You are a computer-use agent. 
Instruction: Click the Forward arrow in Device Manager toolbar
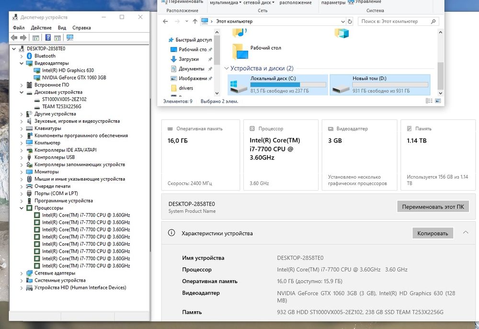[x=23, y=37]
